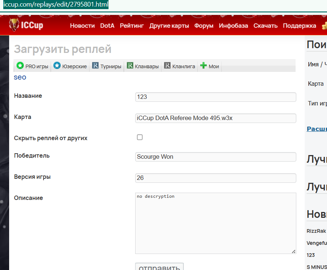Open the Vengefu... sidebar entry
This screenshot has width=327, height=270.
(317, 243)
